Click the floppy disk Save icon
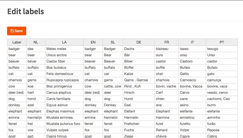The height and width of the screenshot is (138, 243). (12, 31)
